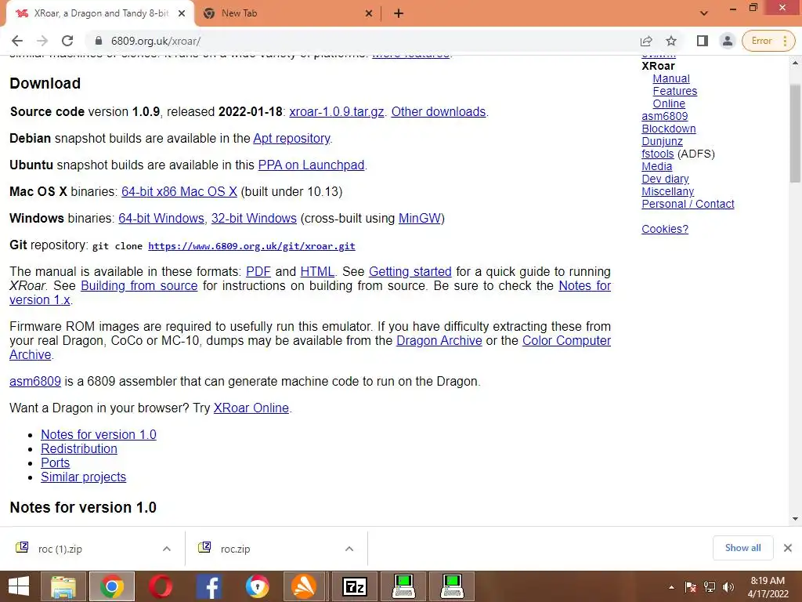This screenshot has width=802, height=602.
Task: Download the 32-bit Windows binary
Action: pos(254,218)
